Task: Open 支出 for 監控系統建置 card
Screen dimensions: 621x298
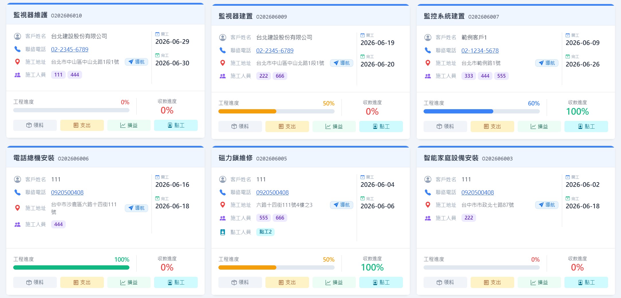Action: pos(492,126)
